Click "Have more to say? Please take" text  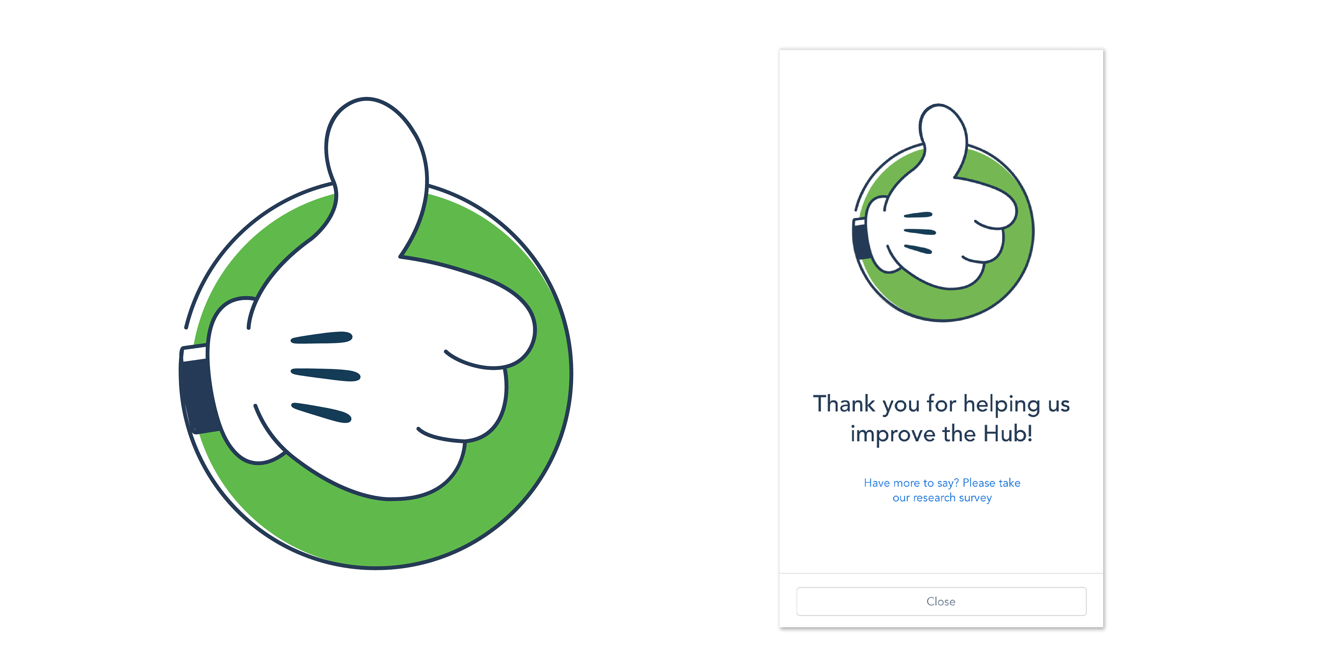(942, 483)
